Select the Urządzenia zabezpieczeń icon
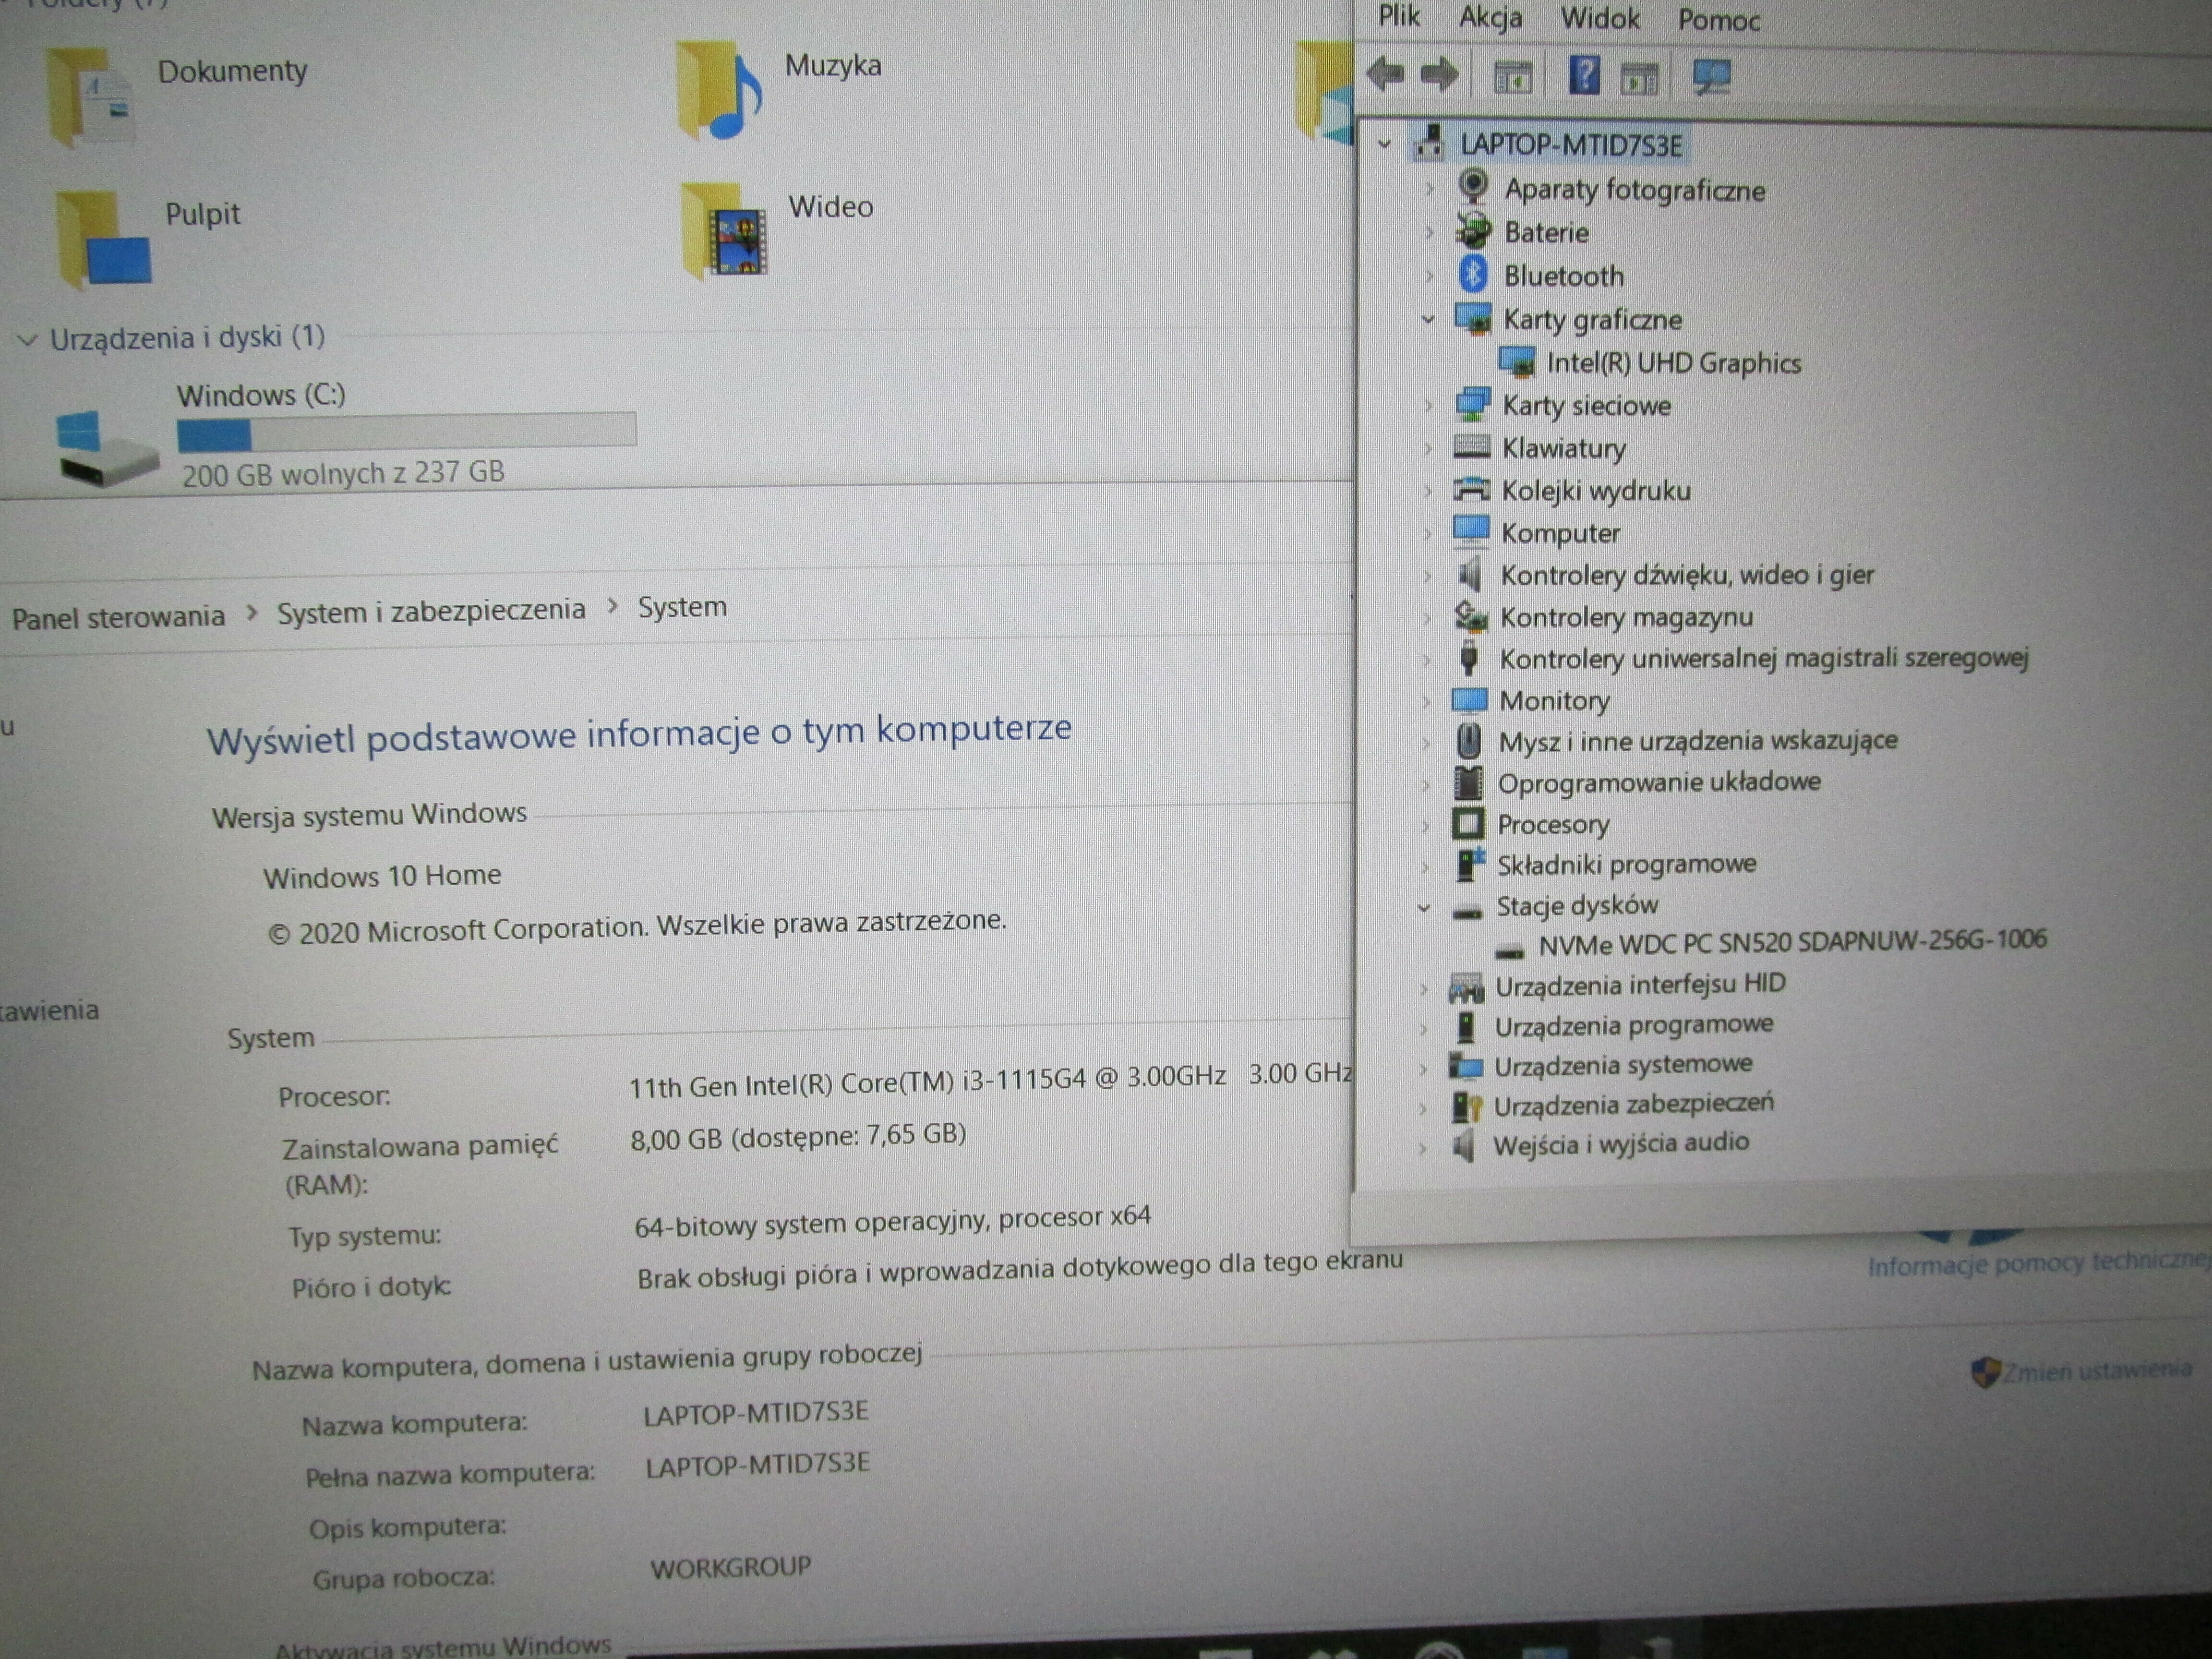 [x=1466, y=1106]
